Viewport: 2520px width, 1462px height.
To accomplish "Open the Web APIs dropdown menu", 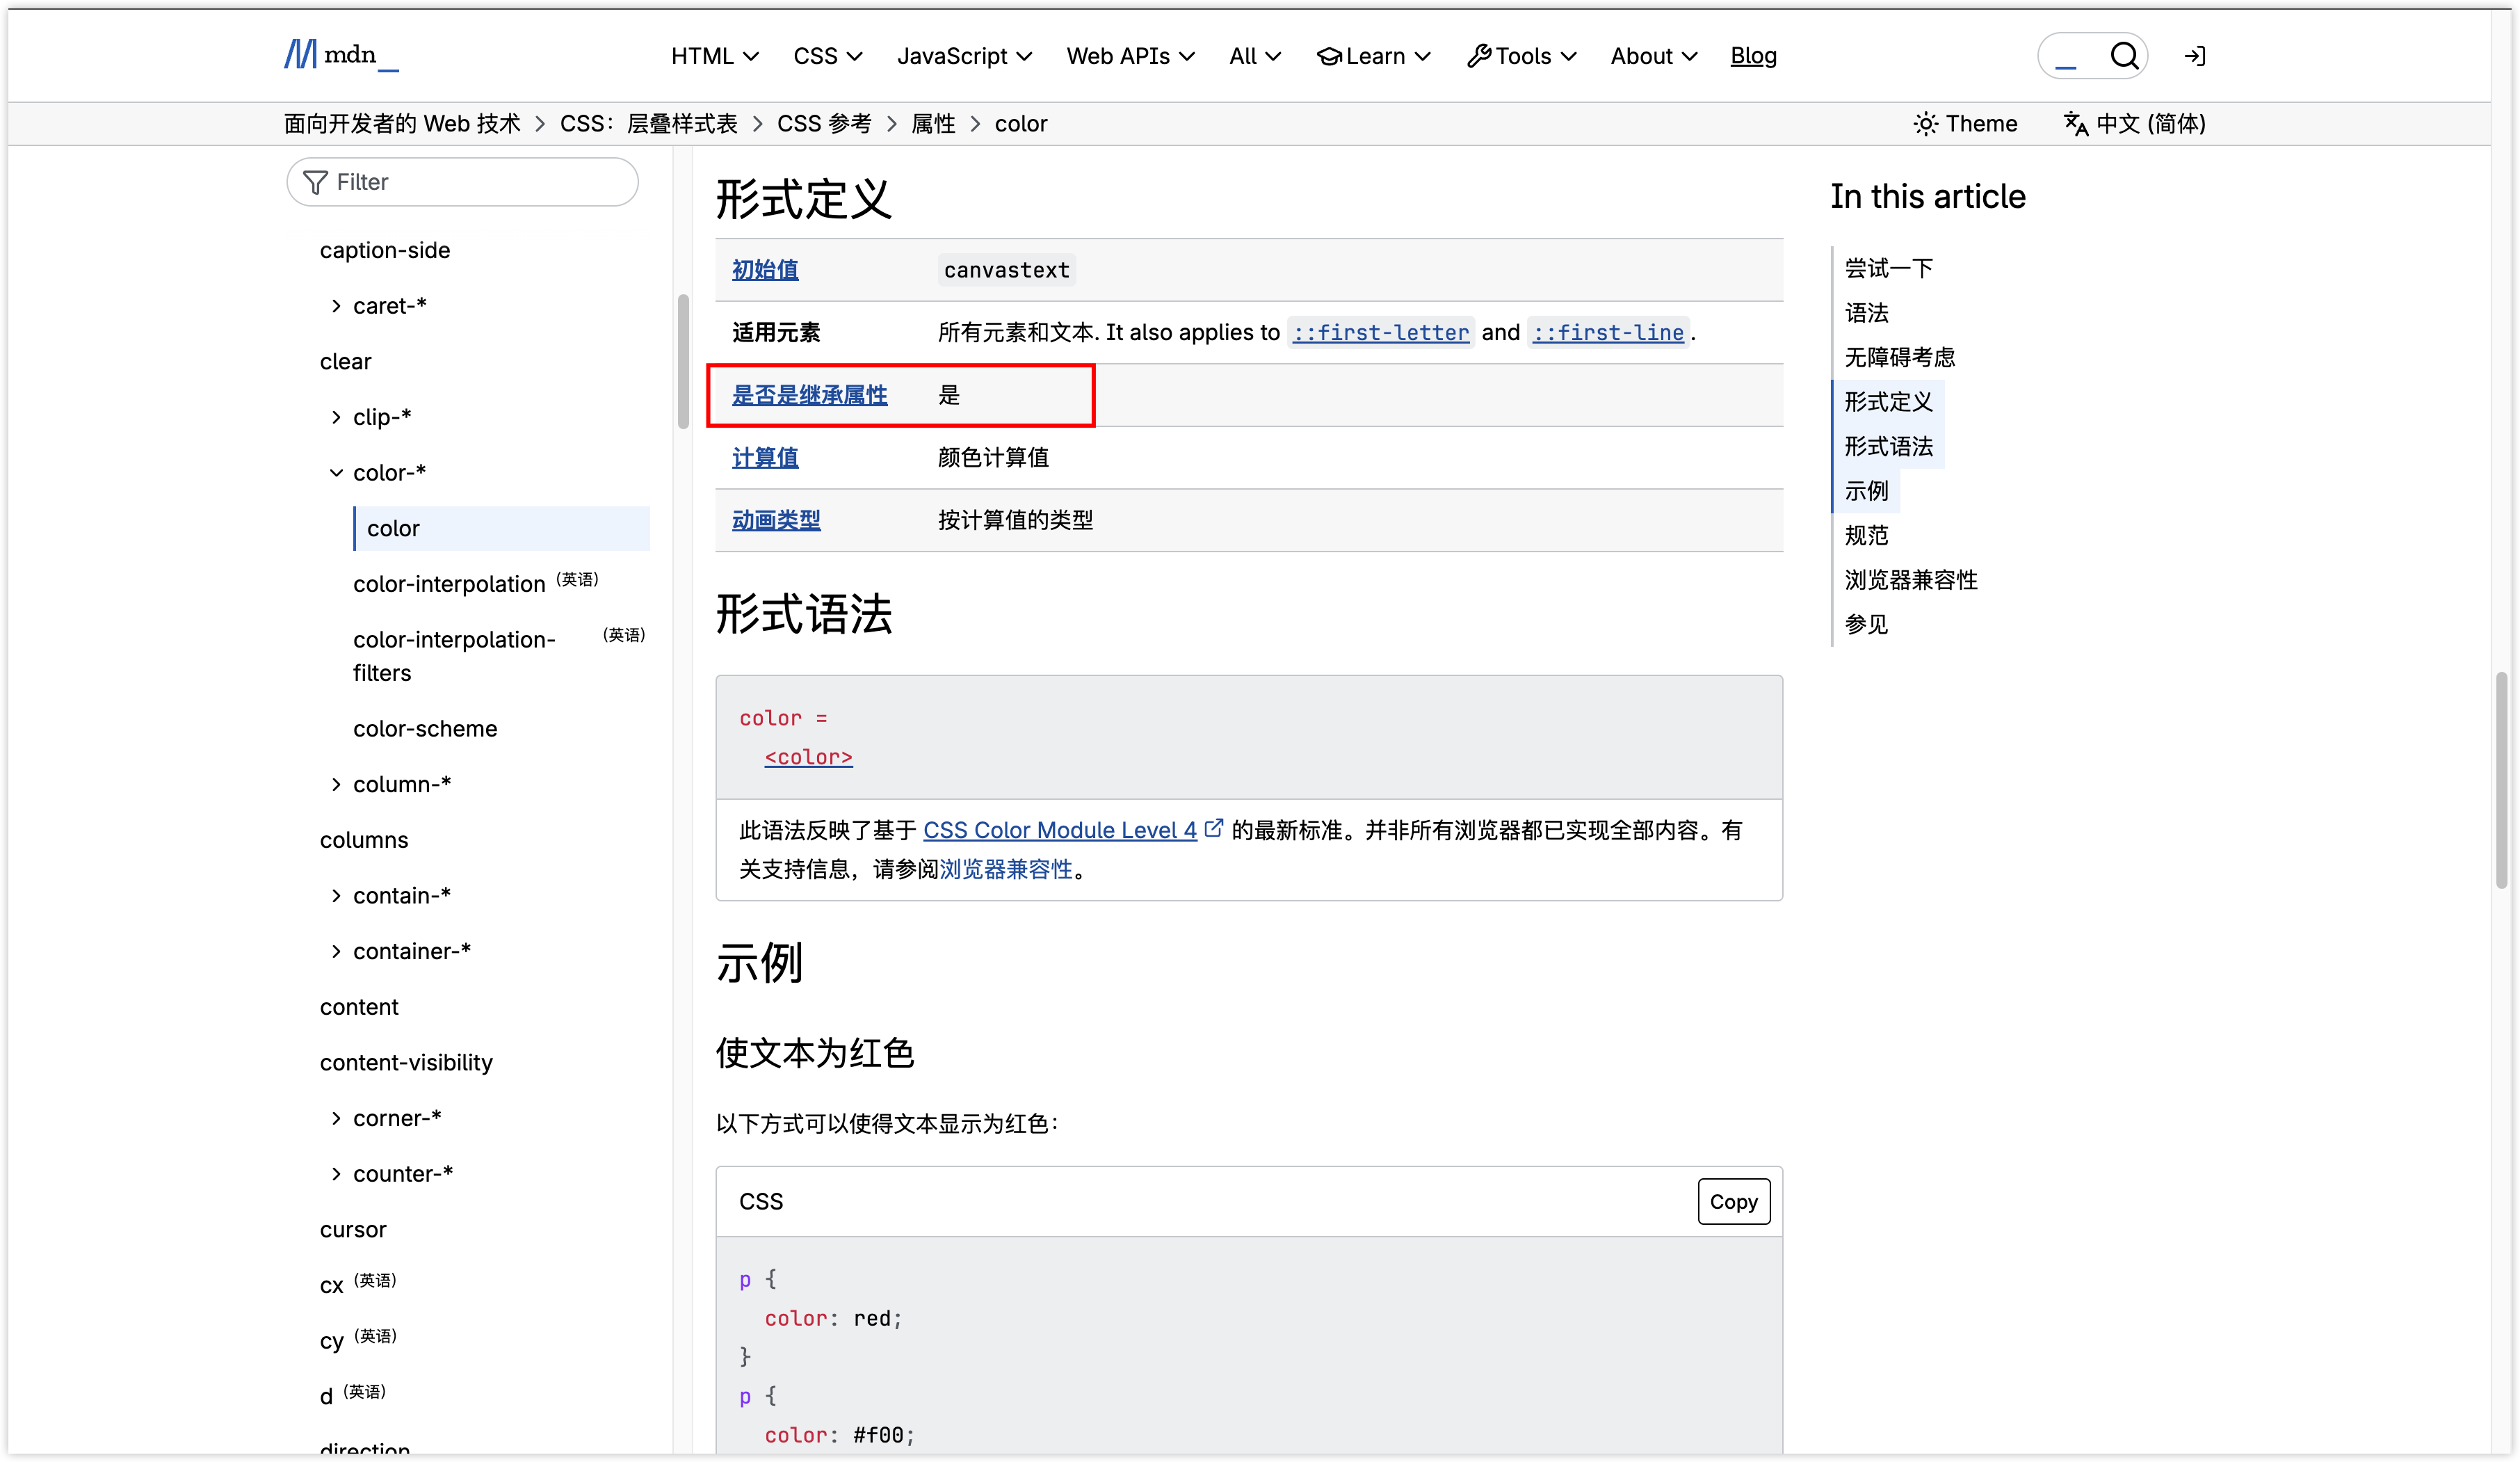I will pyautogui.click(x=1130, y=56).
